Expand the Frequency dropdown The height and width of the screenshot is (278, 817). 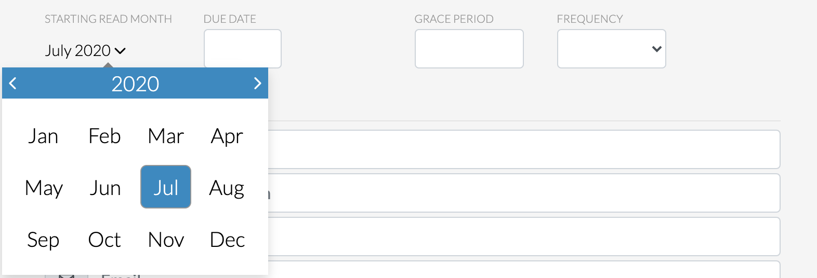tap(611, 49)
